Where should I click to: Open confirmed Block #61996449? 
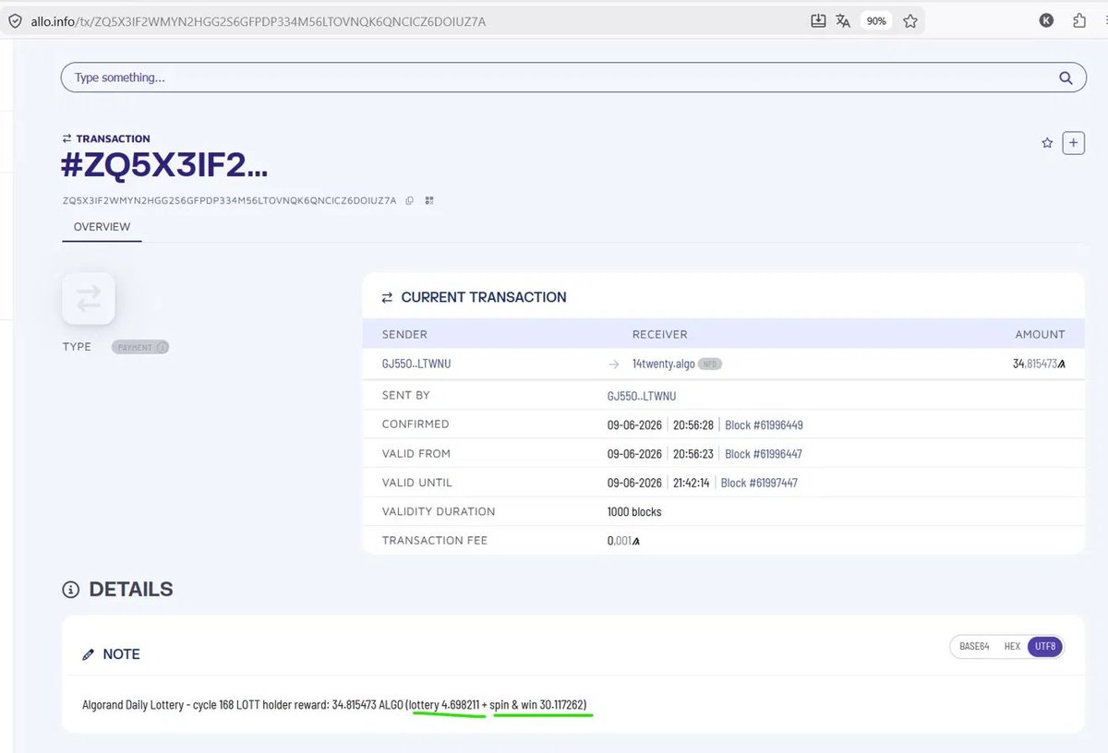point(764,424)
